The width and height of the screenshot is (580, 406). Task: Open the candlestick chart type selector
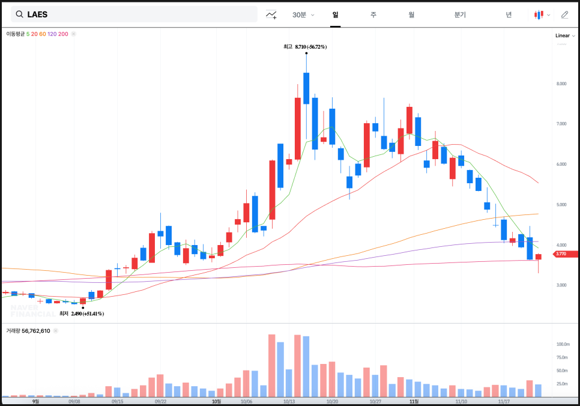542,14
